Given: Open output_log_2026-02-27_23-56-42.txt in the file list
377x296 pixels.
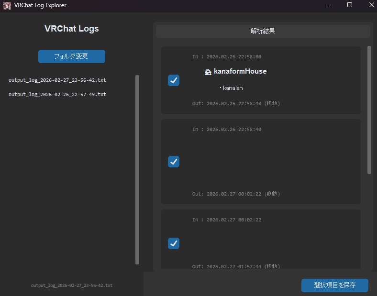Looking at the screenshot, I should [57, 80].
